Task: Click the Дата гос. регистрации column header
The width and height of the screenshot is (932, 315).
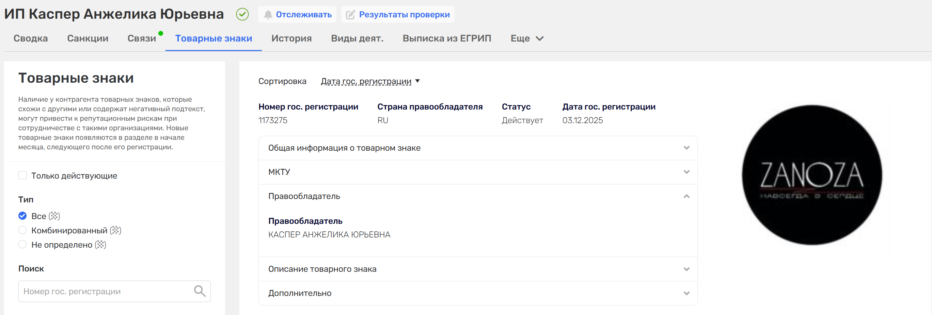Action: point(609,107)
